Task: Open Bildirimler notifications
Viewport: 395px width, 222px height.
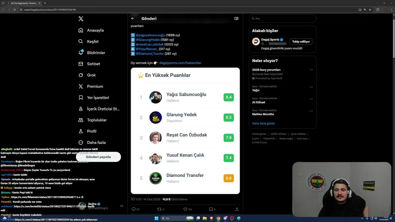Action: pos(92,53)
